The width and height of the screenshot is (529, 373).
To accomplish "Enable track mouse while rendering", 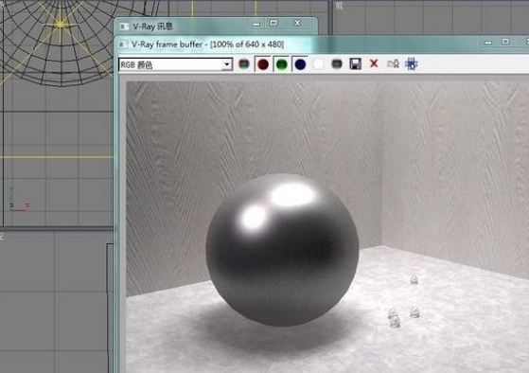I will (x=412, y=63).
